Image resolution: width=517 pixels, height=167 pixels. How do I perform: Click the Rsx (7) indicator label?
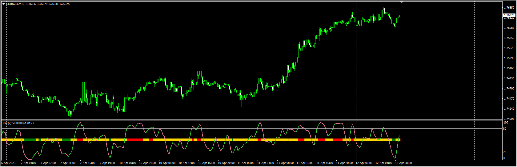pos(7,123)
